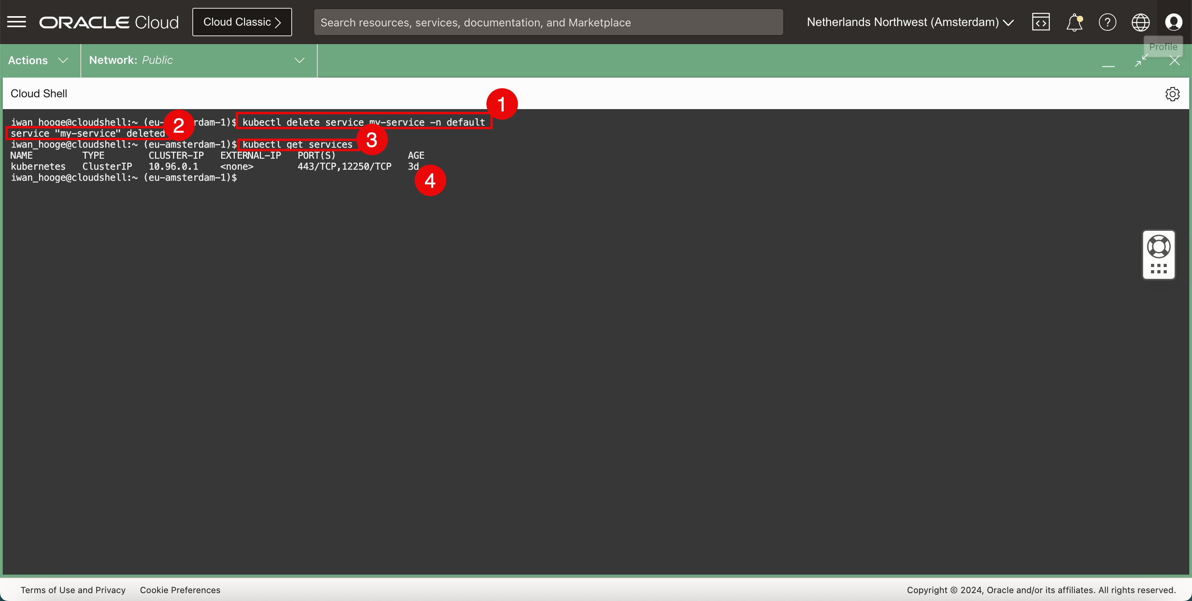Viewport: 1192px width, 601px height.
Task: Restore Cloud Shell panel size
Action: [x=1142, y=61]
